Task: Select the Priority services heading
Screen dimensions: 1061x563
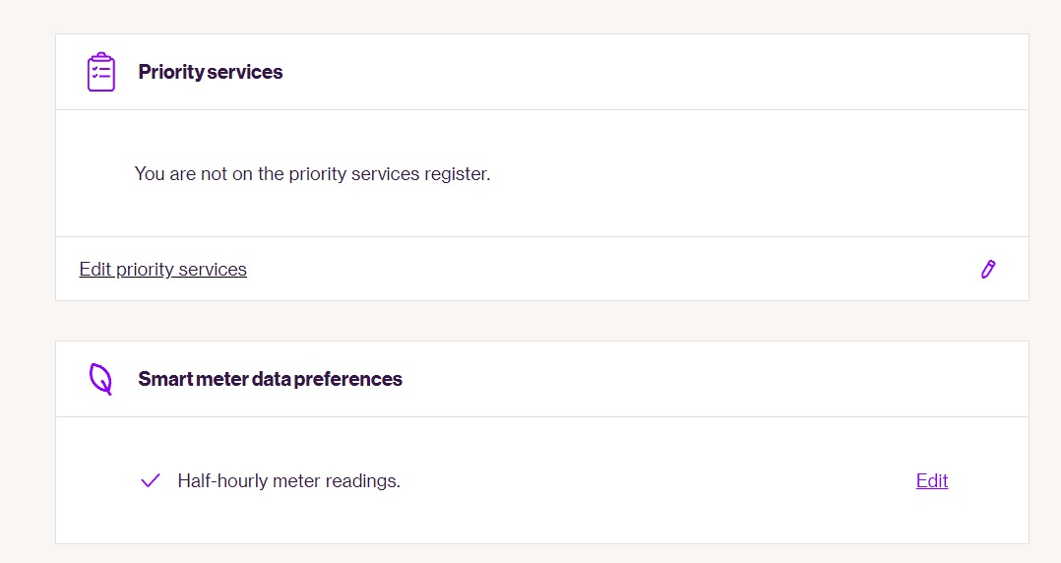Action: [x=210, y=72]
